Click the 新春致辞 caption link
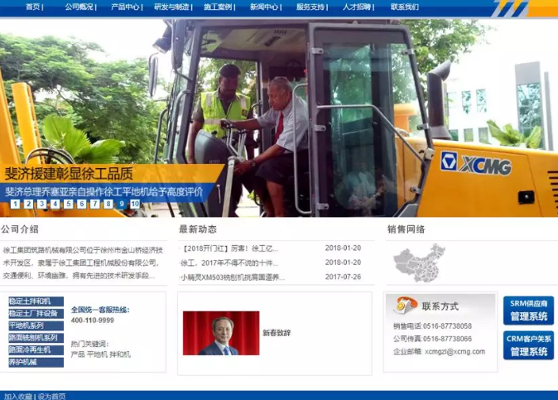The image size is (558, 400). click(x=277, y=333)
